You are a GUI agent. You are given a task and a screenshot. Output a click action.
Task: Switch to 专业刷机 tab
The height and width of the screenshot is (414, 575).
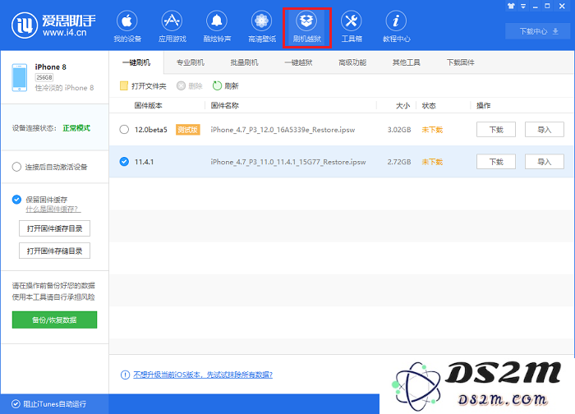click(191, 62)
